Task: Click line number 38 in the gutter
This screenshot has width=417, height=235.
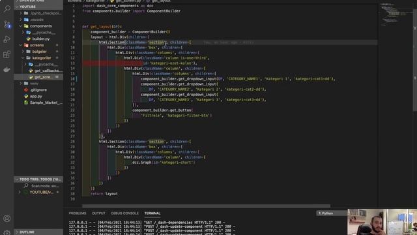Action: (x=73, y=194)
